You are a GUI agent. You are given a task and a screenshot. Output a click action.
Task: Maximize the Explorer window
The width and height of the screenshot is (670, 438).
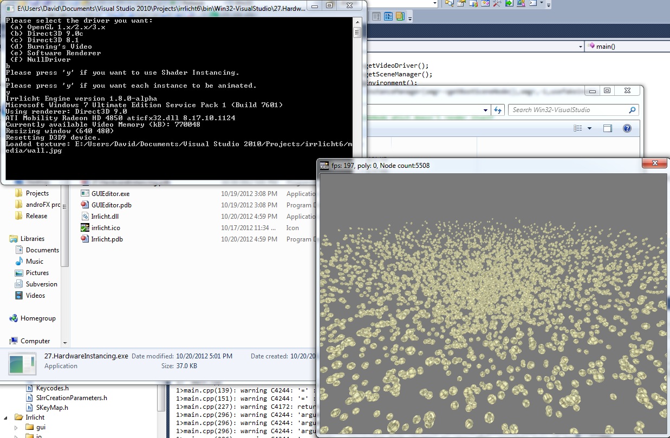click(607, 90)
